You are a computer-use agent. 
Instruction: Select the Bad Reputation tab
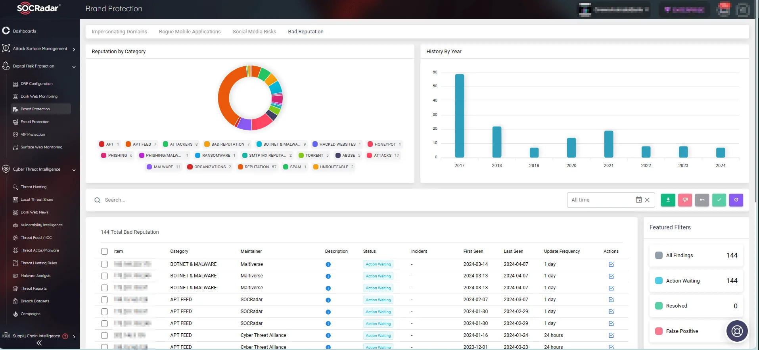306,32
